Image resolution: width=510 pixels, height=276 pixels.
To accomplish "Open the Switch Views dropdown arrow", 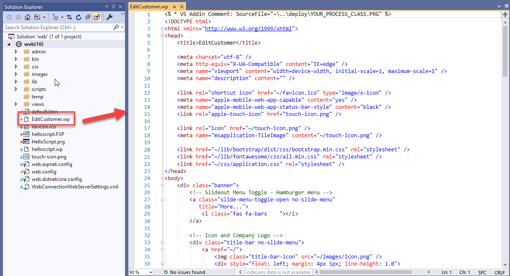I will pyautogui.click(x=44, y=18).
